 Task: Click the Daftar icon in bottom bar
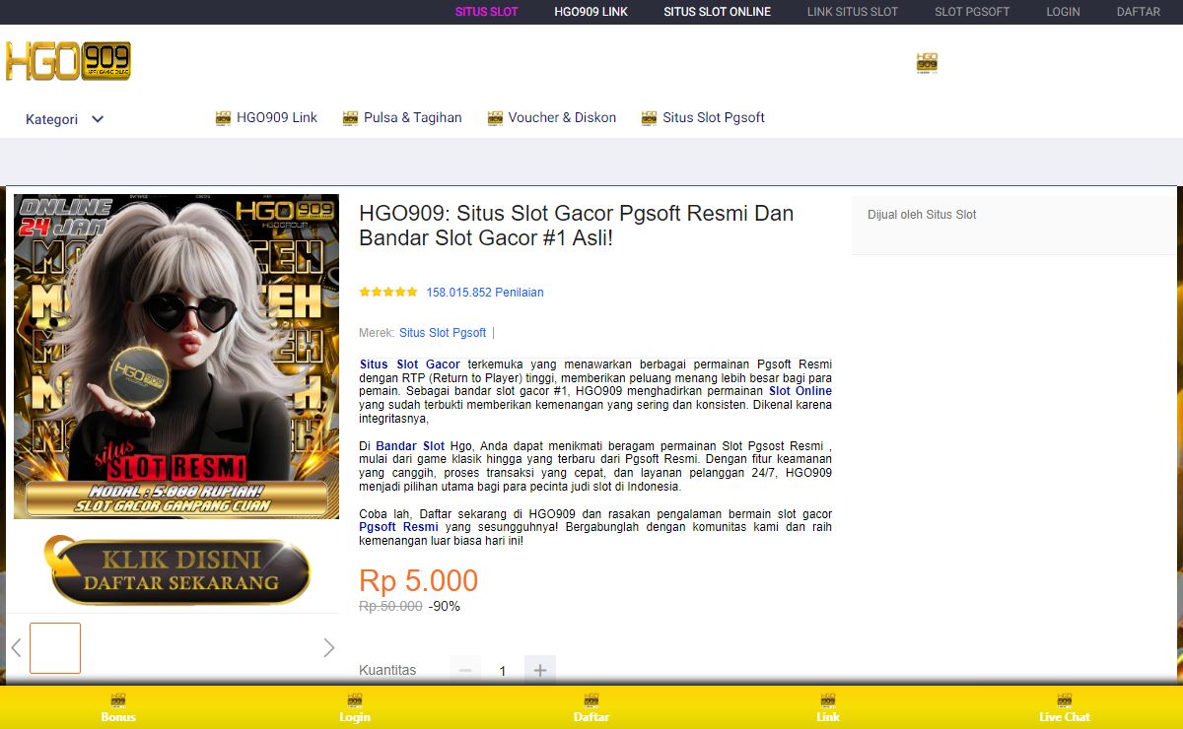tap(591, 699)
